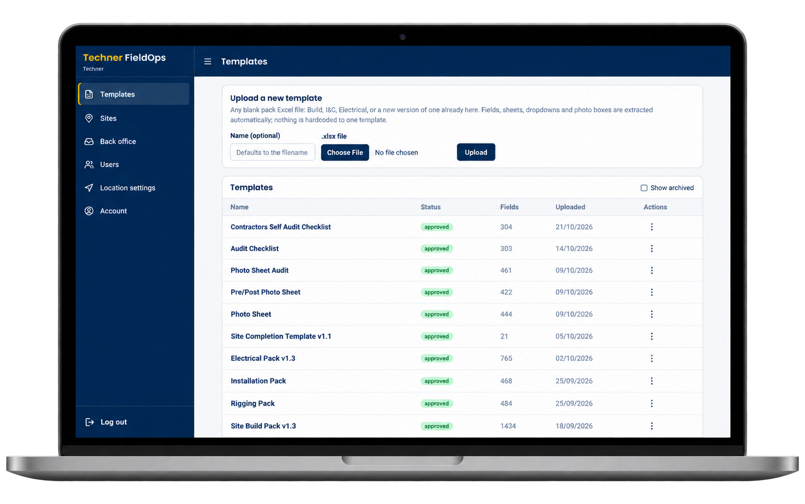This screenshot has width=805, height=504.
Task: Click the template Name optional input field
Action: pos(272,152)
